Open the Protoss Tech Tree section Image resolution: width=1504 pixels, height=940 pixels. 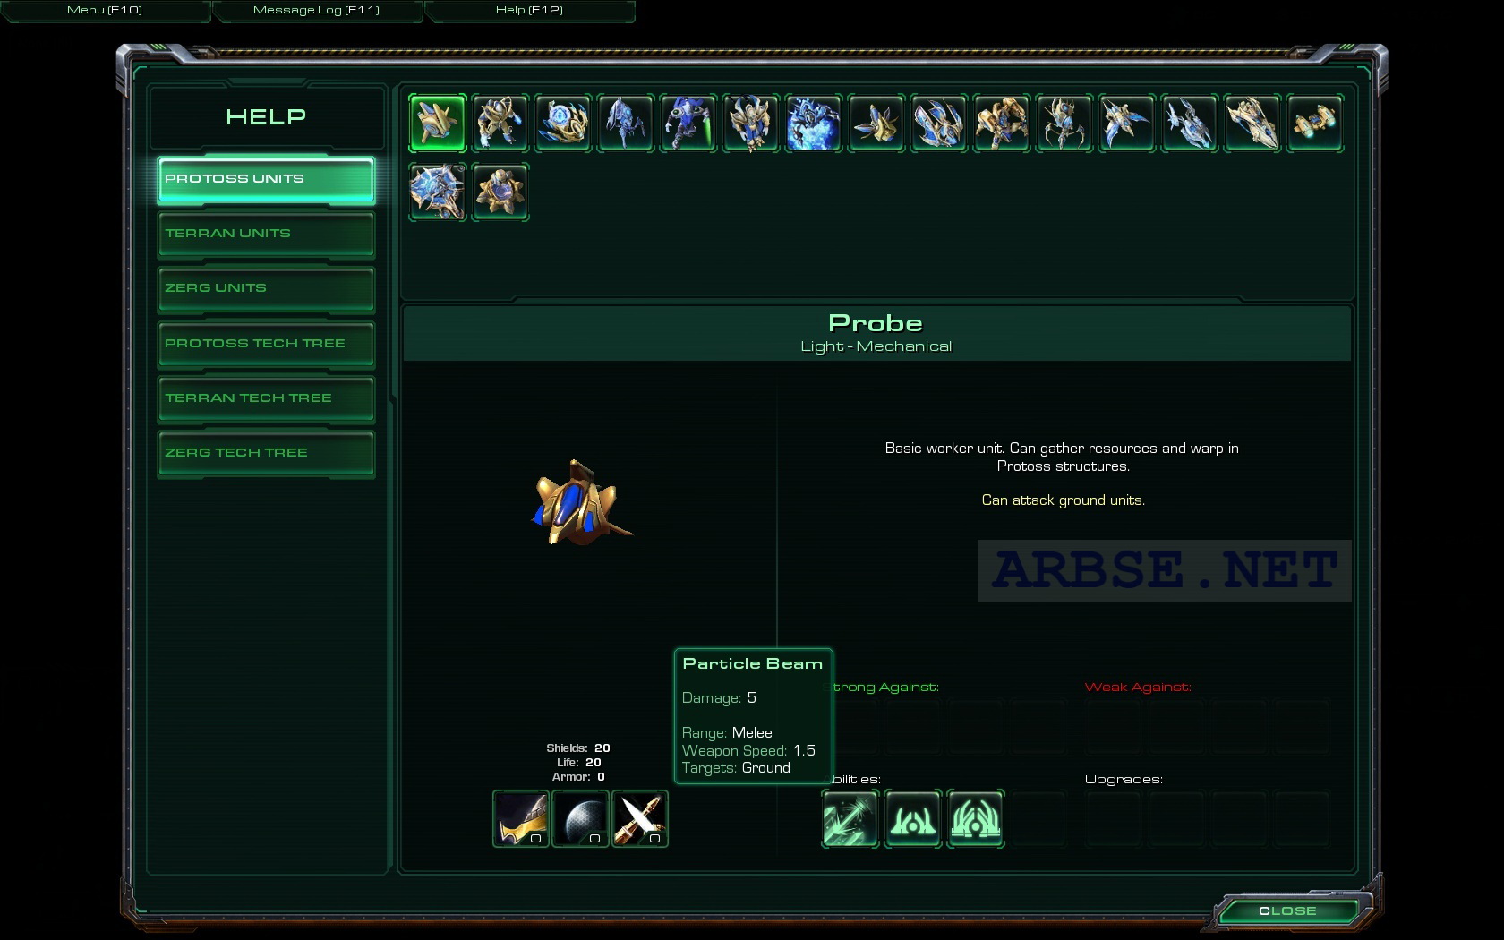[266, 345]
